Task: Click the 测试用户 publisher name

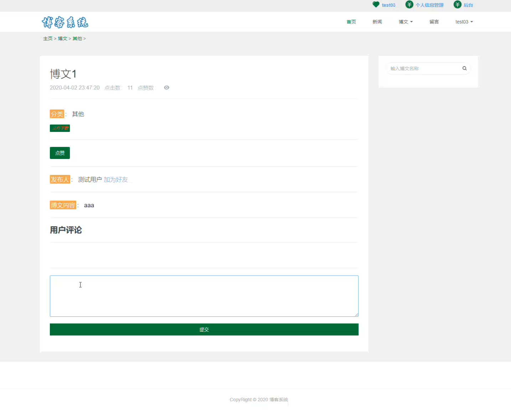Action: point(90,180)
